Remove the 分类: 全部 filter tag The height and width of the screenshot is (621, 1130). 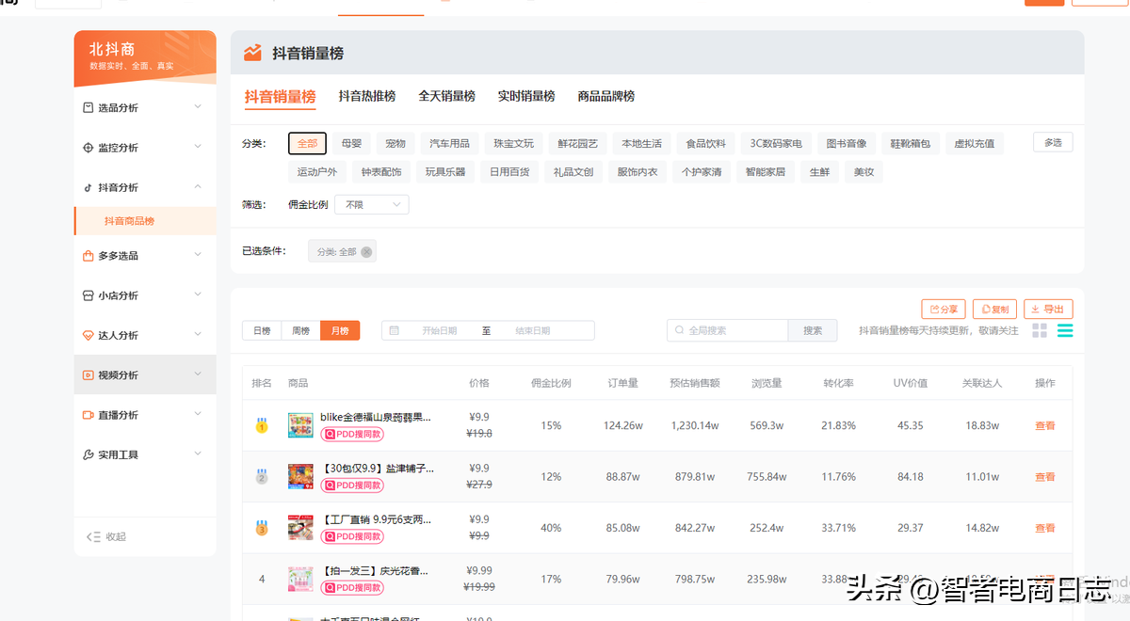(x=366, y=251)
